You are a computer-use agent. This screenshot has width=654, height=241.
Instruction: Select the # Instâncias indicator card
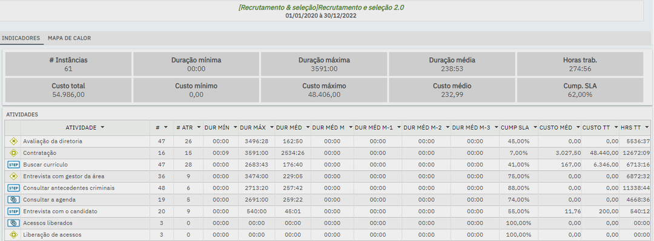[68, 64]
